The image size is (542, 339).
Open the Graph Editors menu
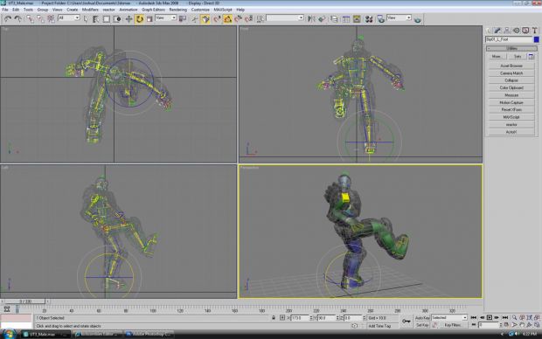pyautogui.click(x=154, y=10)
